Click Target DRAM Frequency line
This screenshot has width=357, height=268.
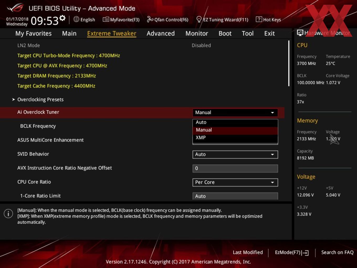coord(56,76)
